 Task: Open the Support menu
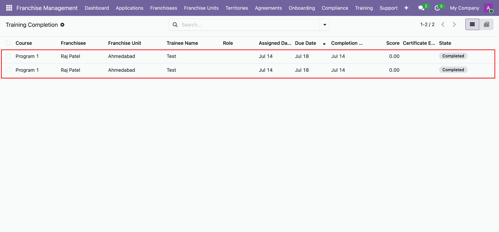(x=389, y=8)
